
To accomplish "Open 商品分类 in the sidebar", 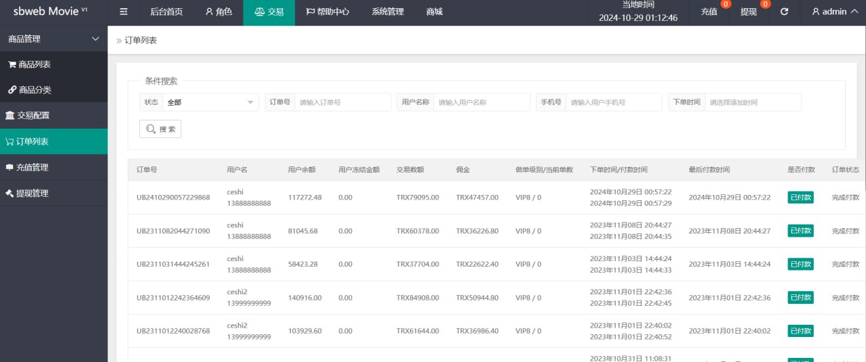I will 34,90.
